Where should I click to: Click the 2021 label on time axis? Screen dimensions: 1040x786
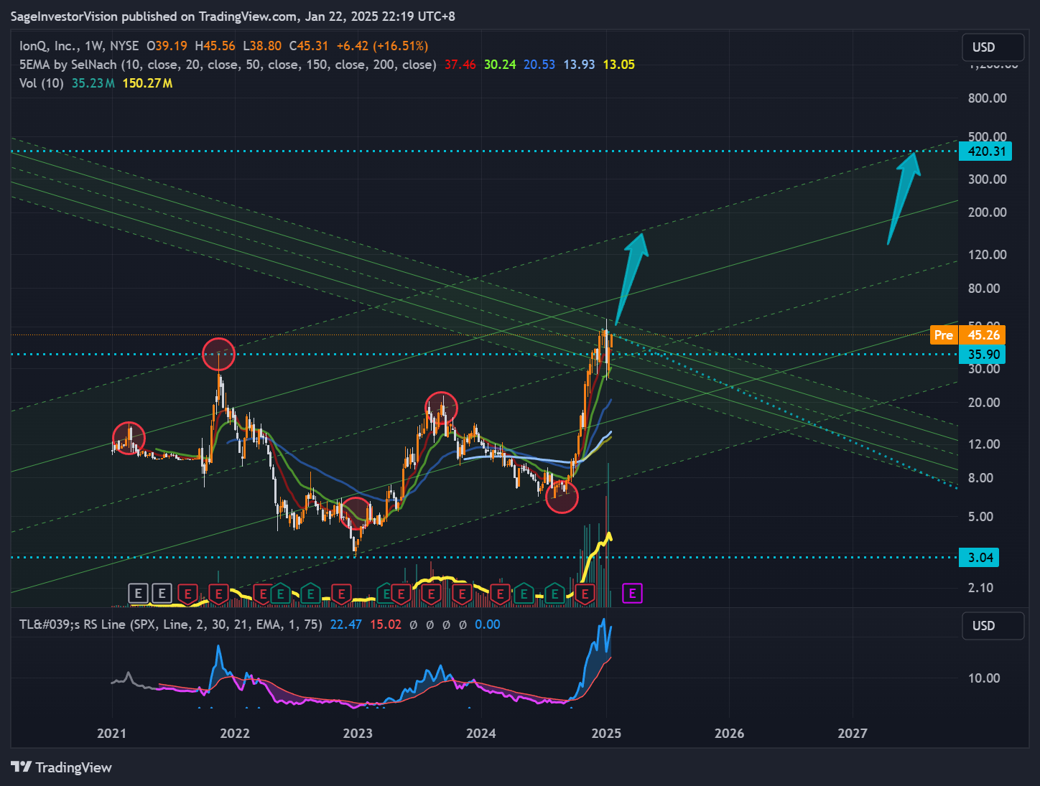tap(111, 734)
